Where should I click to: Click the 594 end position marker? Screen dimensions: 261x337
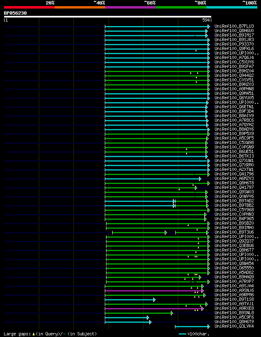(206, 20)
